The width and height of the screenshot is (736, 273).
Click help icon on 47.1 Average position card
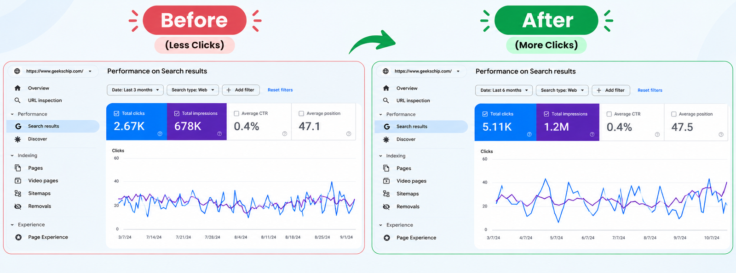pyautogui.click(x=349, y=134)
